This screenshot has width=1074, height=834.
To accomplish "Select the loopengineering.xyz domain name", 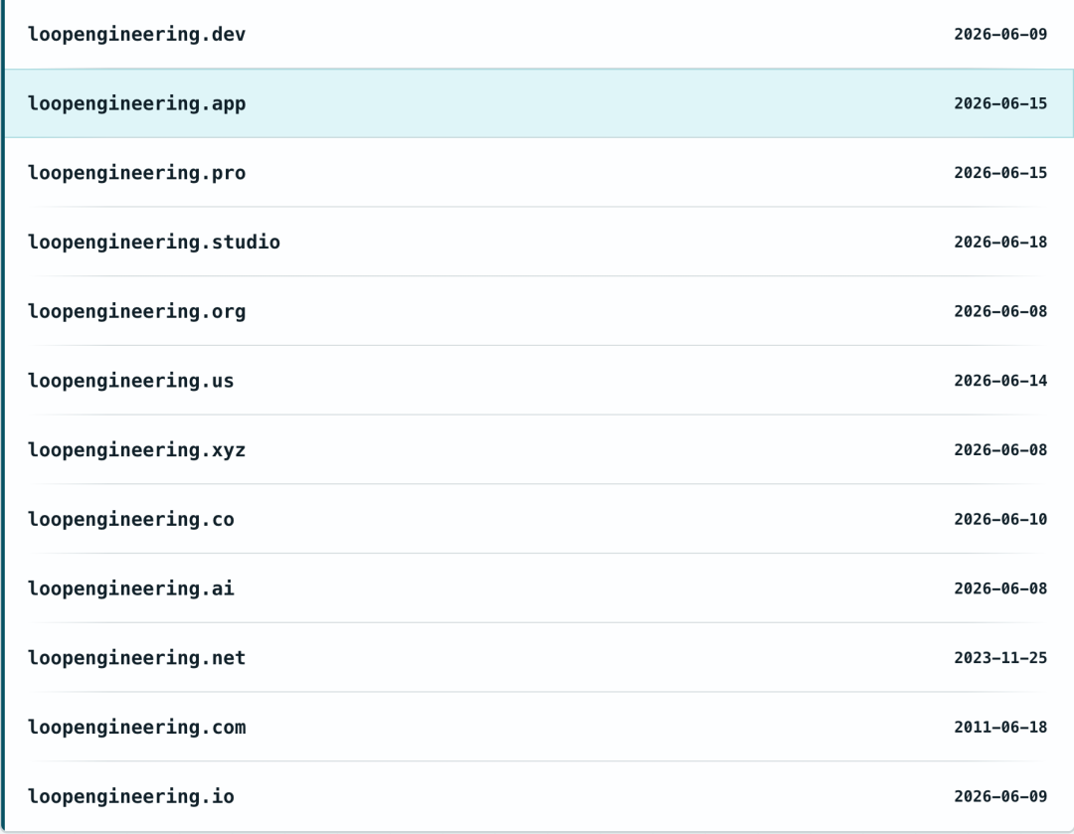I will [x=136, y=450].
